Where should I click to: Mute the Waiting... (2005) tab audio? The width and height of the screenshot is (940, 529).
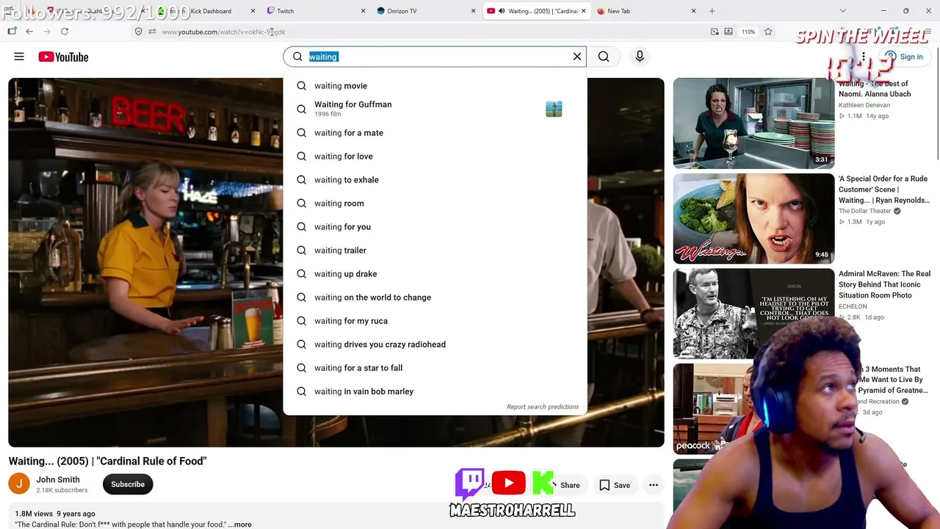point(502,11)
